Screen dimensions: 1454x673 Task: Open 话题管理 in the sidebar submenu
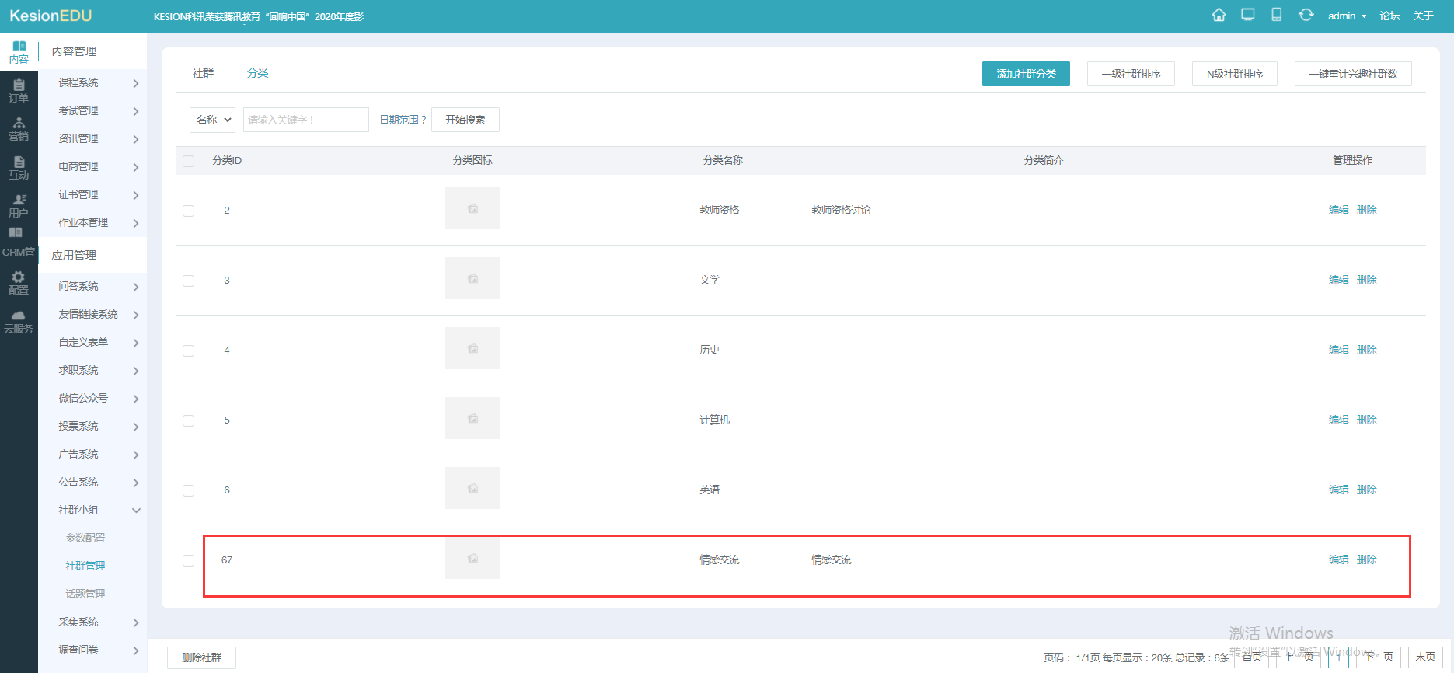click(x=85, y=594)
